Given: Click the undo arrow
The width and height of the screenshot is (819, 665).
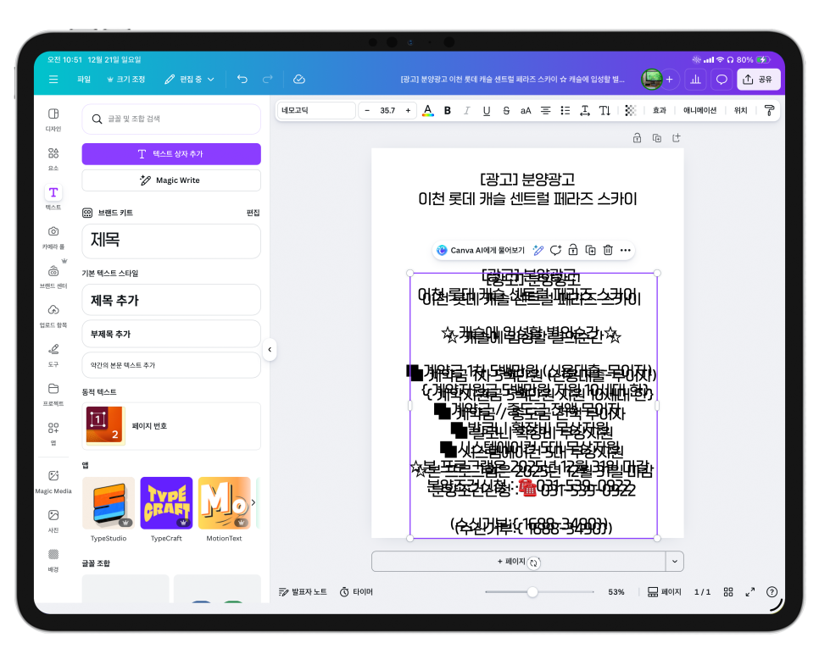Looking at the screenshot, I should click(242, 79).
